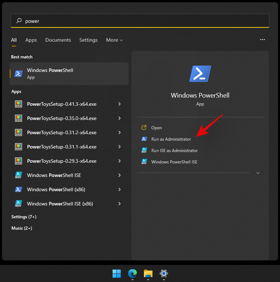
Task: Open File Explorer from the taskbar
Action: pos(148,273)
